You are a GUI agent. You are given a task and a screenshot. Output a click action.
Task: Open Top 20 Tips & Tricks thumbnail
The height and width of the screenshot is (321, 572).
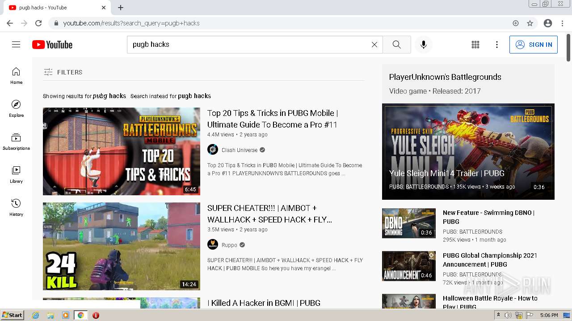pos(122,151)
